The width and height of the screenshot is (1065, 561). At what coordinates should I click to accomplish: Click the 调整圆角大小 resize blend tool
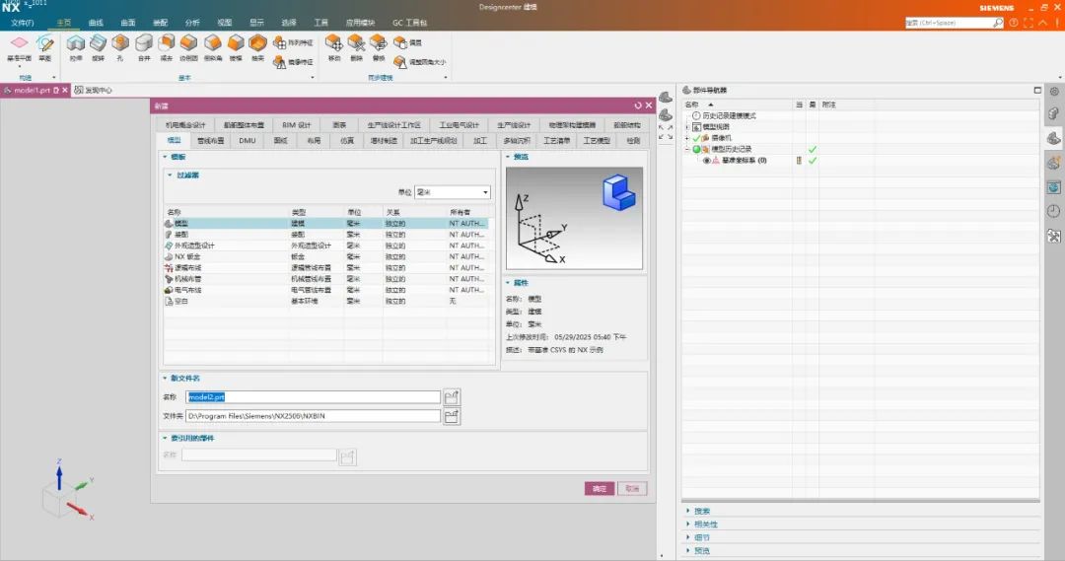(420, 62)
